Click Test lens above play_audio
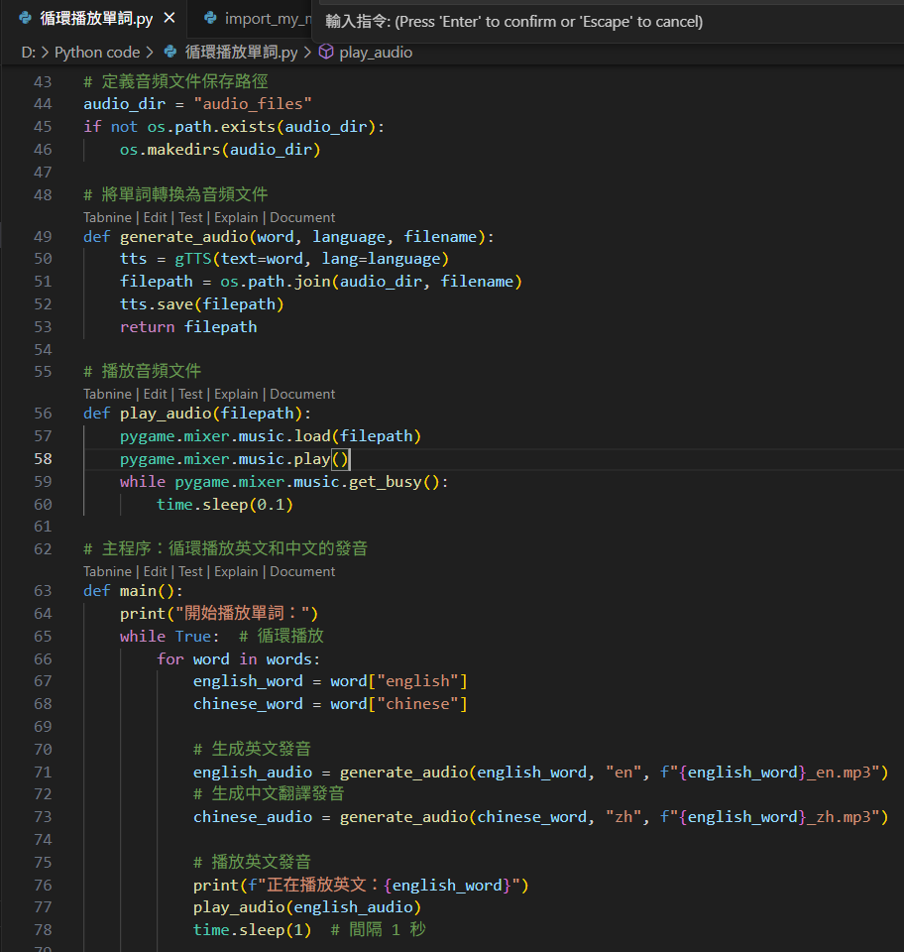 tap(190, 394)
